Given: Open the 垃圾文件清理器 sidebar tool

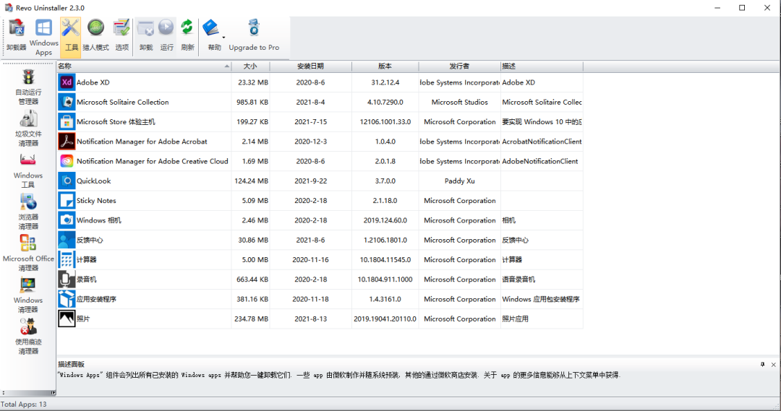Looking at the screenshot, I should tap(28, 129).
